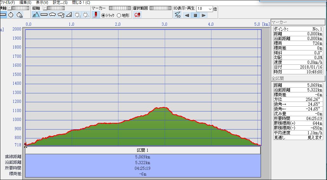Click the 区間 1 section header
Screen dimensions: 327x180
143,150
